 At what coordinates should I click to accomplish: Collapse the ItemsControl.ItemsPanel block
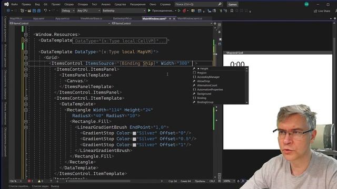[x=26, y=69]
